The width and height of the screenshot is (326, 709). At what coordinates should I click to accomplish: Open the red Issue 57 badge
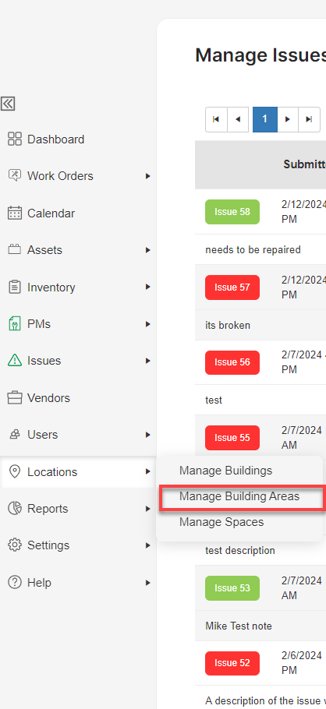[232, 287]
